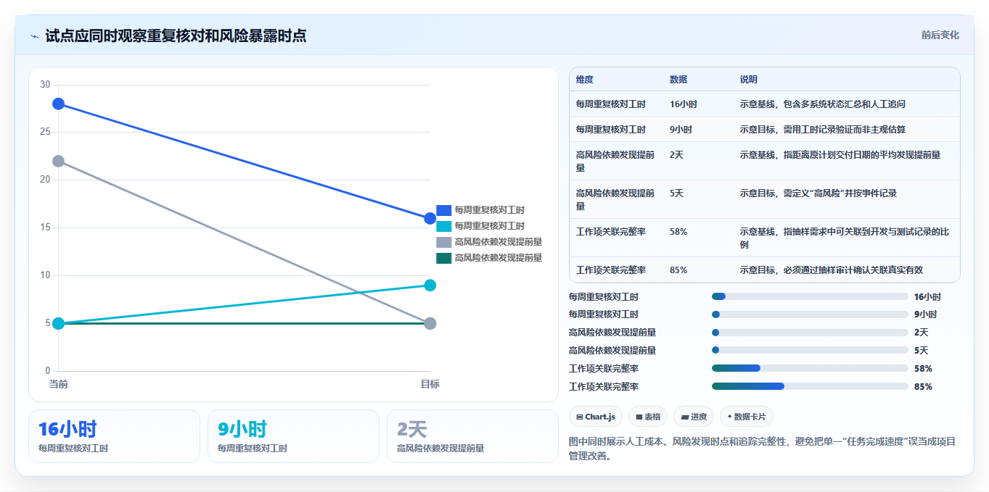Click the cyan legend swatch for 每周重复核对工时
The image size is (989, 492).
pos(443,226)
